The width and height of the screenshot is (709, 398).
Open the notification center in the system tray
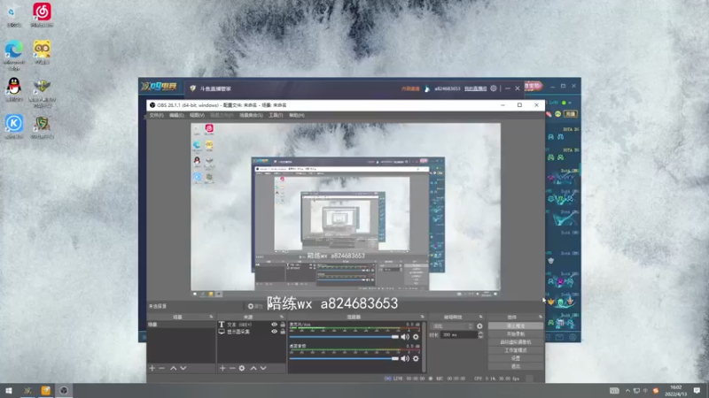tap(697, 391)
